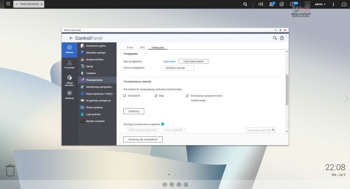The width and height of the screenshot is (350, 189).
Task: Open Aktualizacja oprogramowania item
Action: [97, 87]
